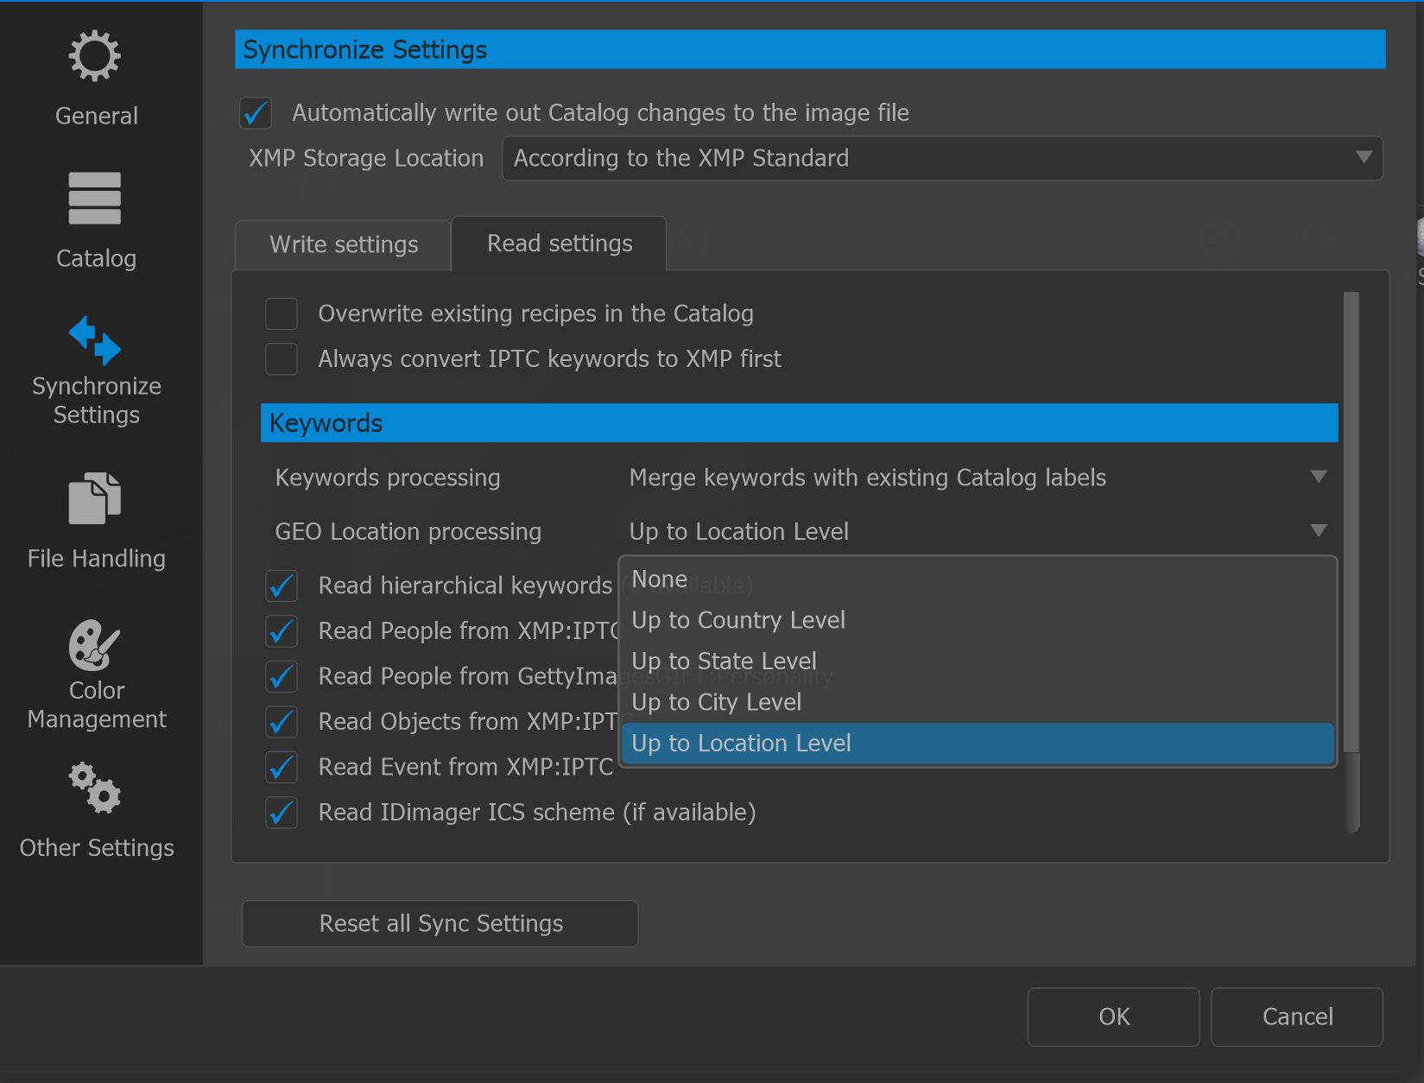Screen dimensions: 1424x1083
Task: Open General preferences gear icon
Action: 95,56
